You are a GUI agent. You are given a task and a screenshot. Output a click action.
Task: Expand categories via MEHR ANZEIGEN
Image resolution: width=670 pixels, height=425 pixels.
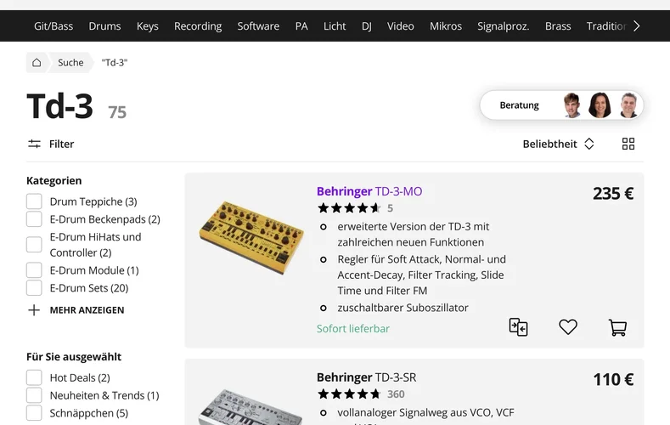87,310
